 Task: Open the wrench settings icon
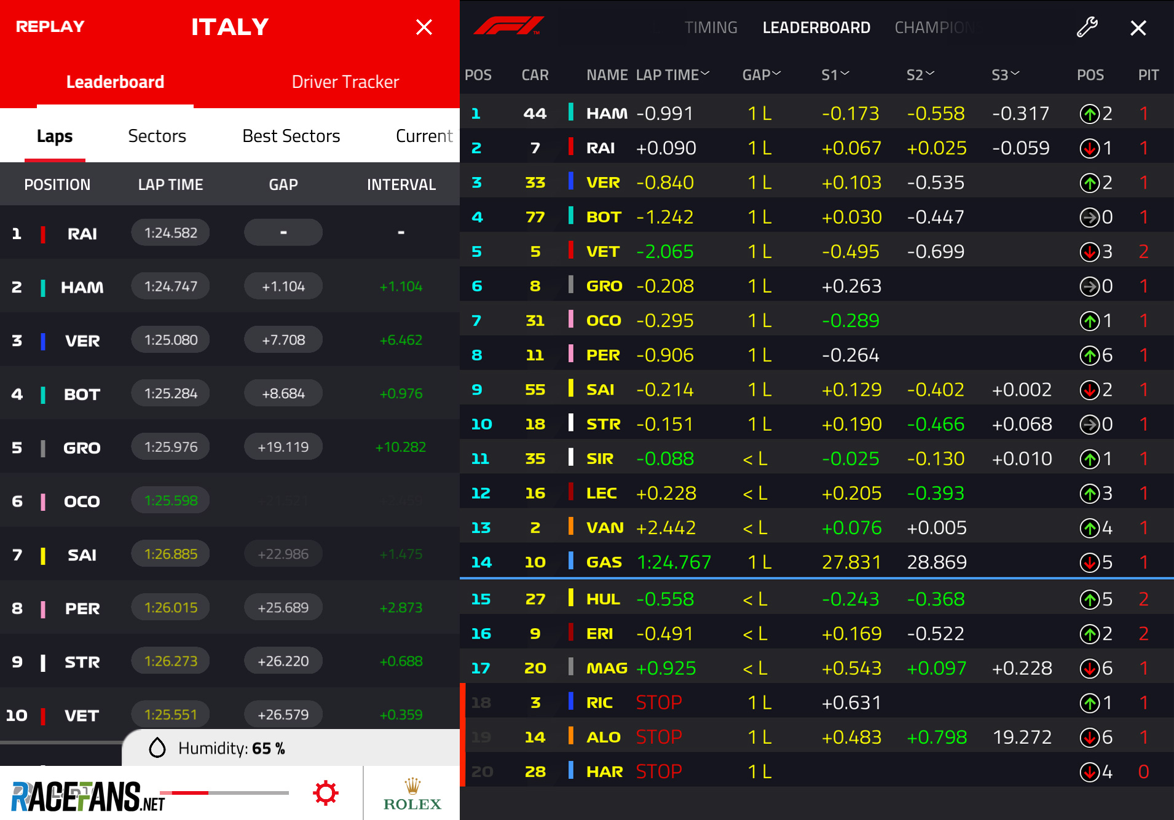click(x=1087, y=27)
